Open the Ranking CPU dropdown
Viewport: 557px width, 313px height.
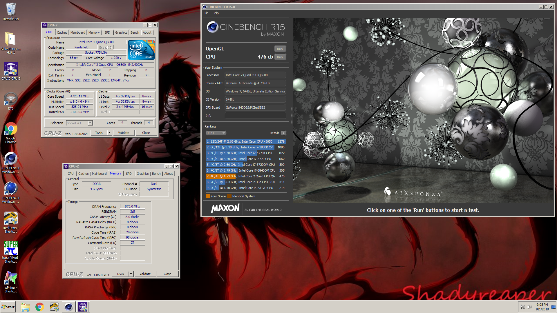coord(216,133)
